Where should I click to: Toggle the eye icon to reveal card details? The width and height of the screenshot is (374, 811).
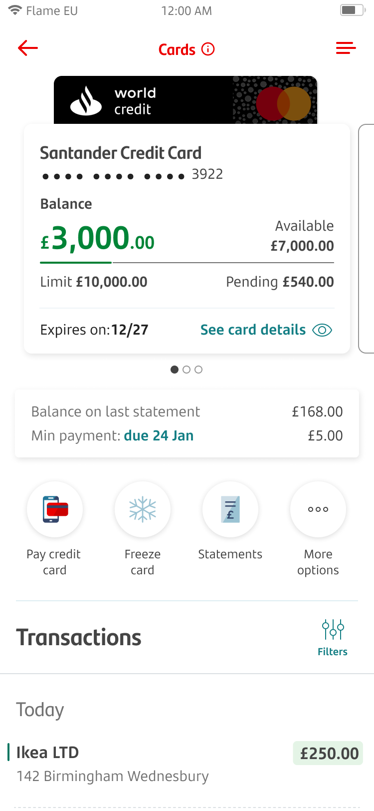pos(322,330)
